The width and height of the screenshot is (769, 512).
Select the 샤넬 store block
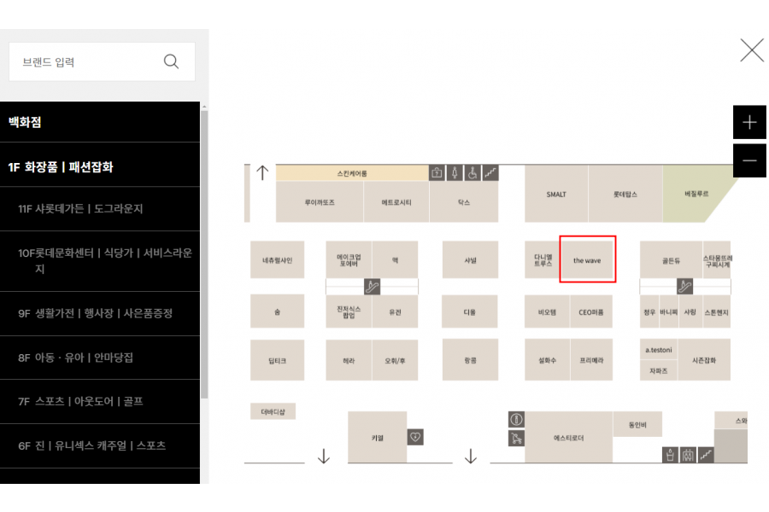click(470, 259)
